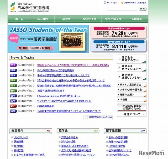Screen dimensions: 168x159
Task: Open 学生生活にかかるリスク seminar news link
Action: click(x=73, y=65)
